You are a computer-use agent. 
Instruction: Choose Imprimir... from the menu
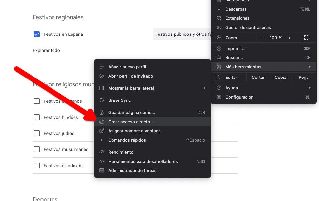(264, 49)
